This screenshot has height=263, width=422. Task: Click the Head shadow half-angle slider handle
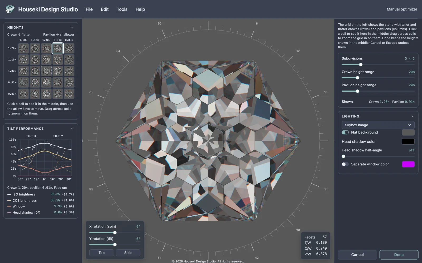(x=343, y=156)
